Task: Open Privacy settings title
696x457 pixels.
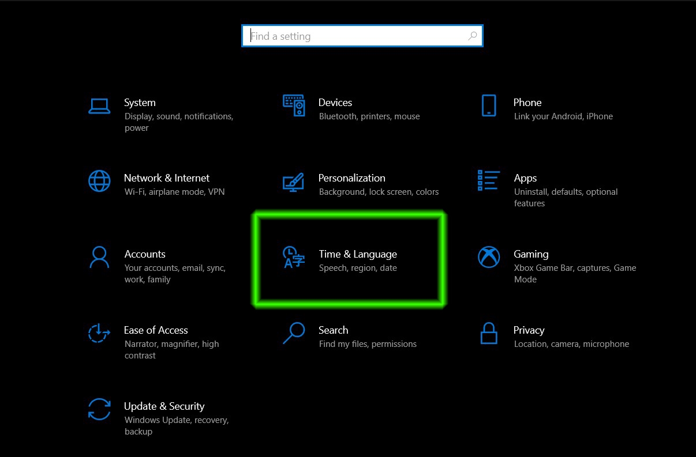Action: 529,330
